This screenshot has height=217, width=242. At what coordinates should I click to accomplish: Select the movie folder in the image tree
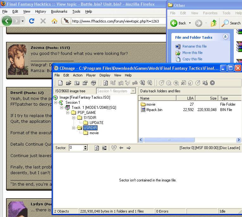[94, 133]
